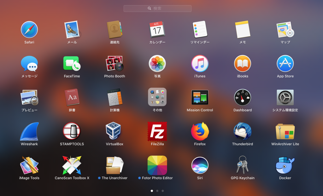Open iMage Tools
This screenshot has height=196, width=323.
[29, 165]
